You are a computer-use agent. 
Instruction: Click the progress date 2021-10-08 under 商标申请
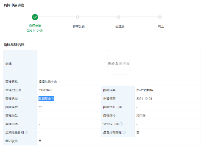pos(35,31)
